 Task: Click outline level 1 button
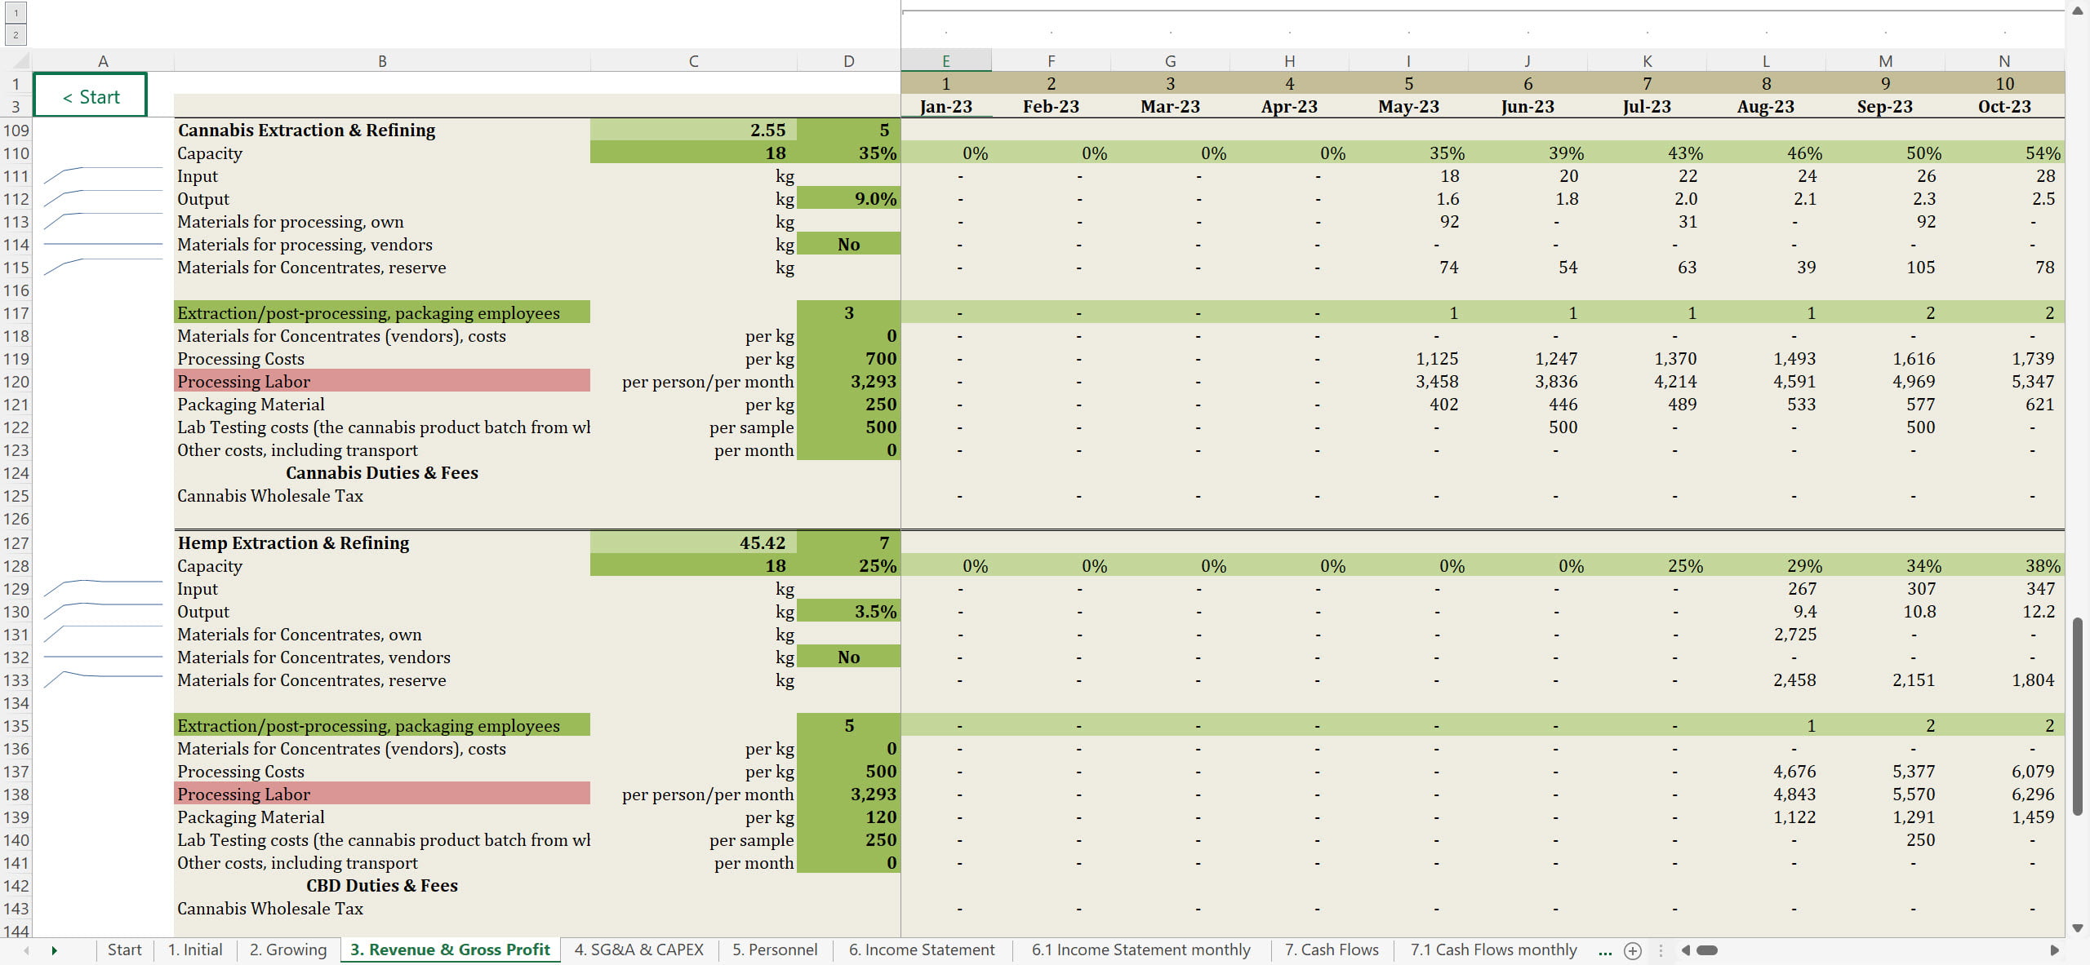[16, 13]
